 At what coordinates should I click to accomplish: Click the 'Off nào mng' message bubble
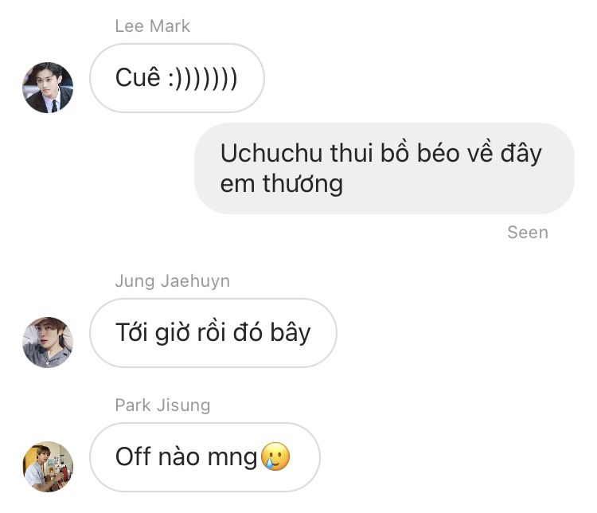point(205,457)
